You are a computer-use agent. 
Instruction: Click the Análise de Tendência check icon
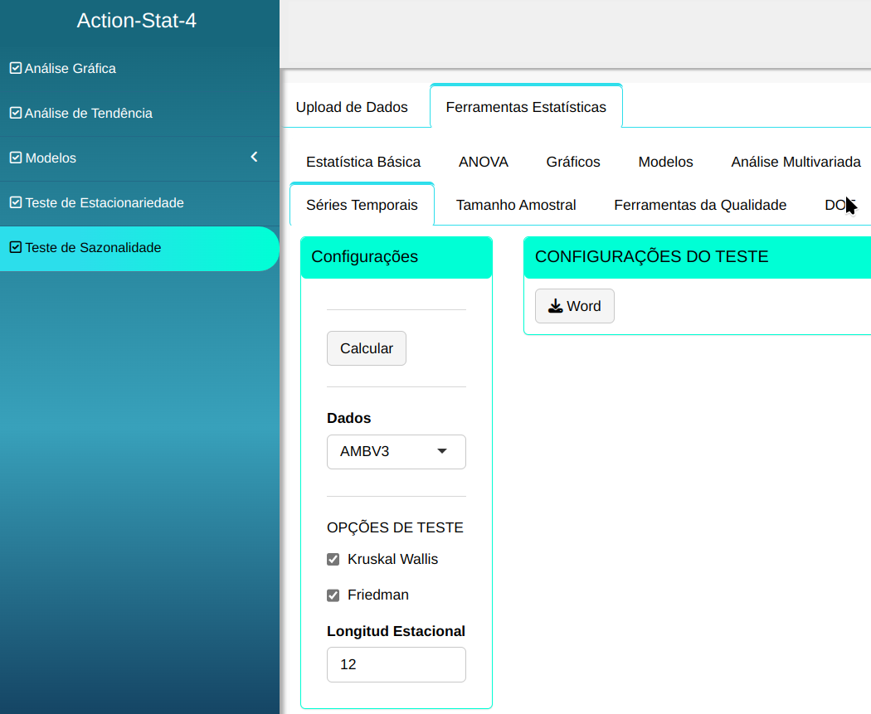point(15,113)
